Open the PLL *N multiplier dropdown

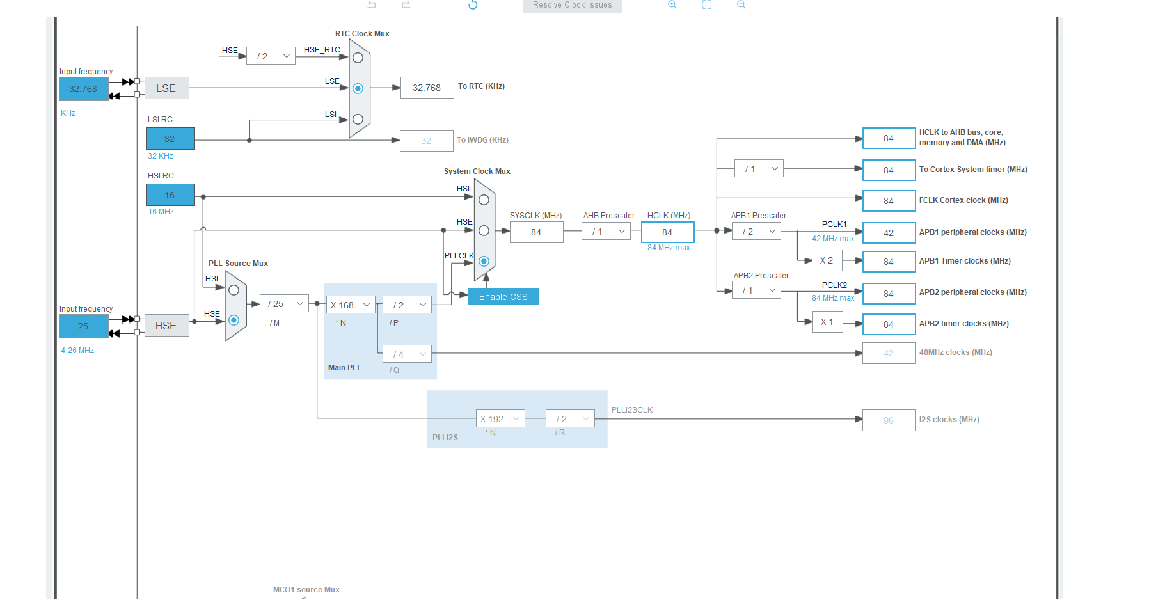351,305
